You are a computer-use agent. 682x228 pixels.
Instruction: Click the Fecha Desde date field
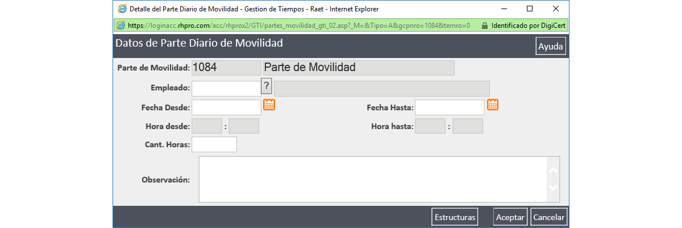[226, 107]
